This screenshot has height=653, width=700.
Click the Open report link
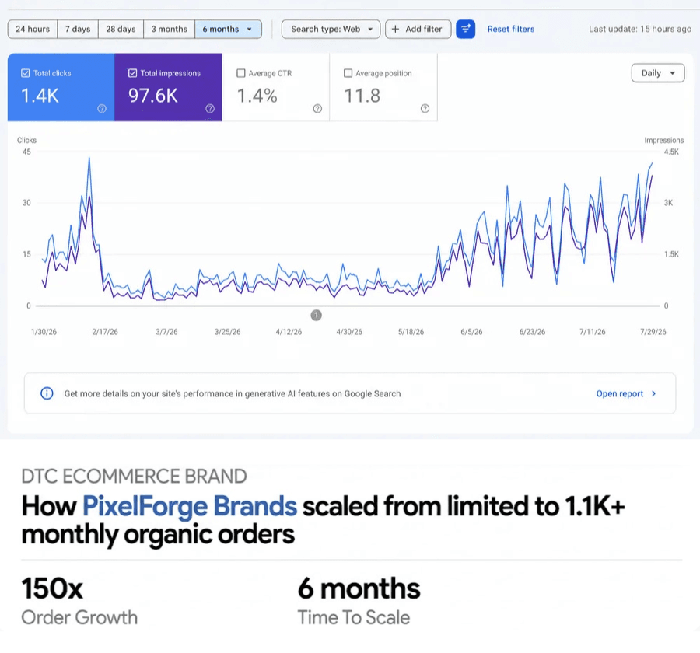click(620, 393)
